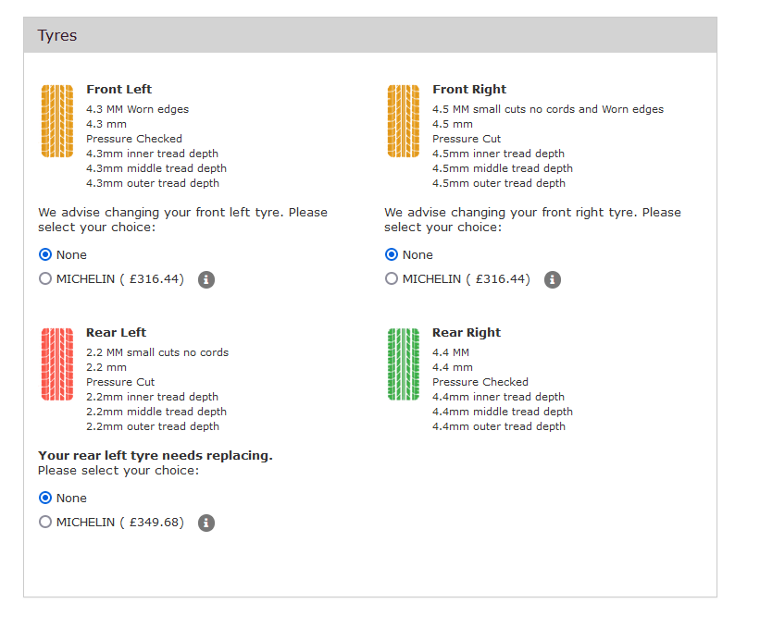Image resolution: width=760 pixels, height=628 pixels.
Task: Click the Rear Left heading
Action: [117, 333]
